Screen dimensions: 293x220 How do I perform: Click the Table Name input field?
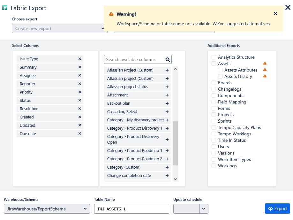pos(131,209)
